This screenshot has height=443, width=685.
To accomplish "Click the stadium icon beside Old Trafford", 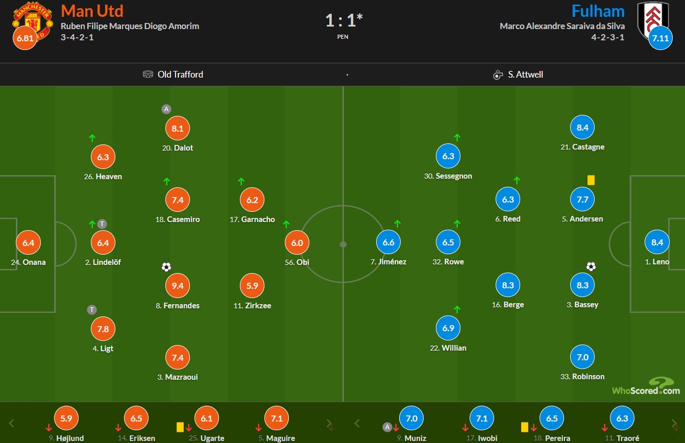I will pos(148,75).
